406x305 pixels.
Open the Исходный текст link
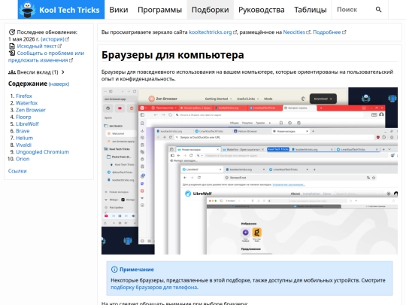[37, 46]
